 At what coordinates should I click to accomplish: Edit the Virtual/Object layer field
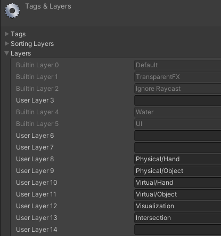[x=177, y=194]
